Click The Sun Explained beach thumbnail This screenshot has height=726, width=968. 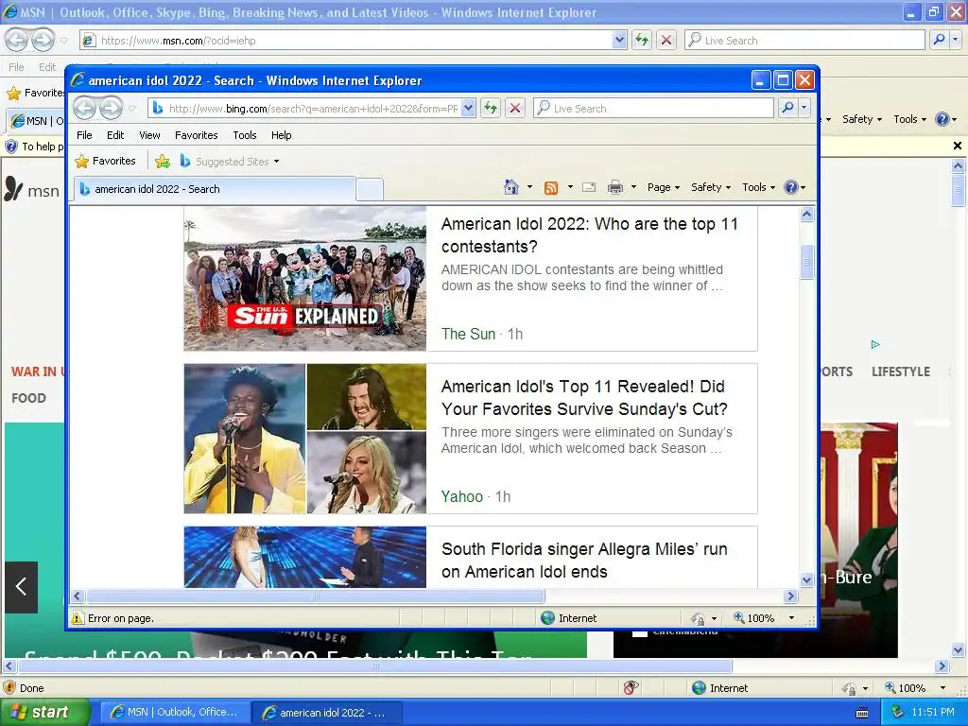pos(305,279)
